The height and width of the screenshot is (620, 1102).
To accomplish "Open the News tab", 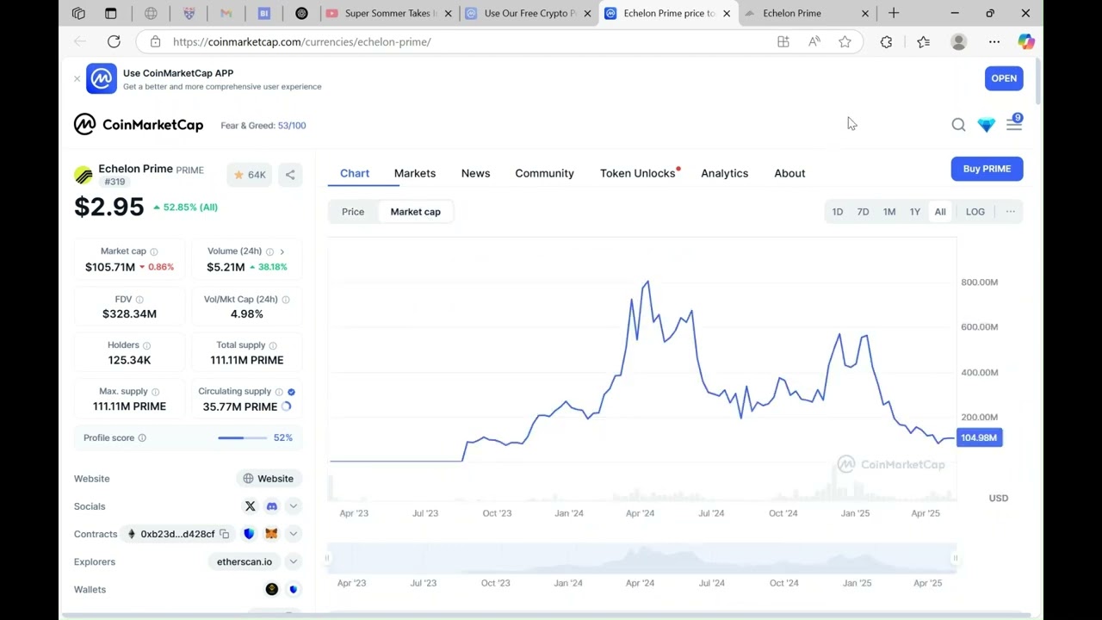I will click(475, 173).
